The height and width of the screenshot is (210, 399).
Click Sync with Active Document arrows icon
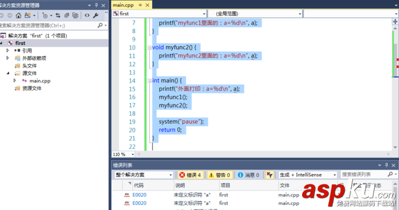[x=58, y=15]
